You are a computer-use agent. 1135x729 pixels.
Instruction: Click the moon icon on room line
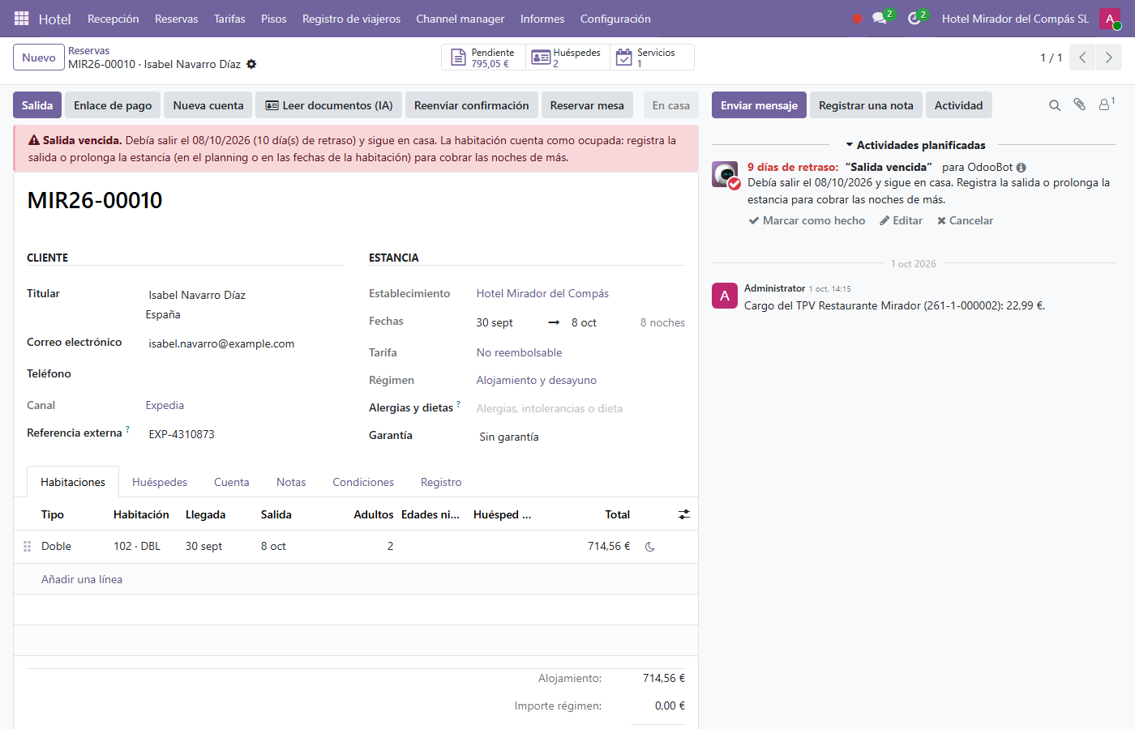tap(649, 547)
